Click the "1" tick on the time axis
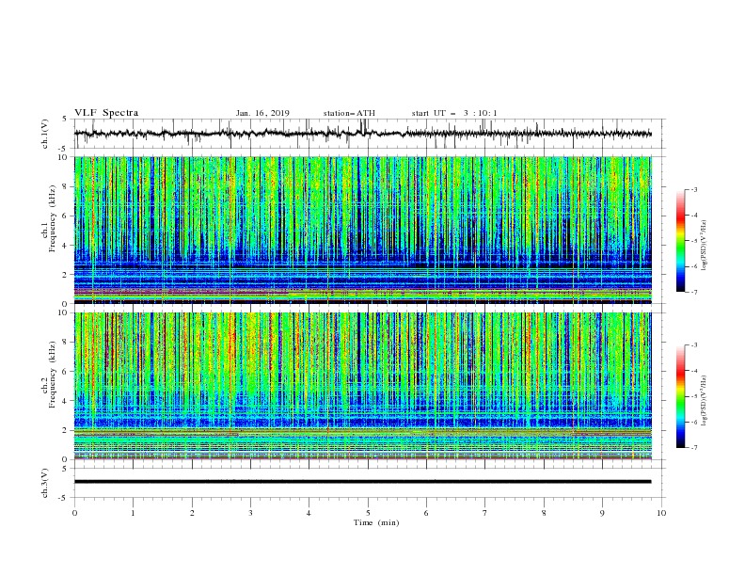This screenshot has width=745, height=576. click(x=133, y=513)
